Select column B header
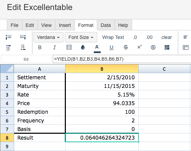This screenshot has height=151, width=191. (102, 69)
